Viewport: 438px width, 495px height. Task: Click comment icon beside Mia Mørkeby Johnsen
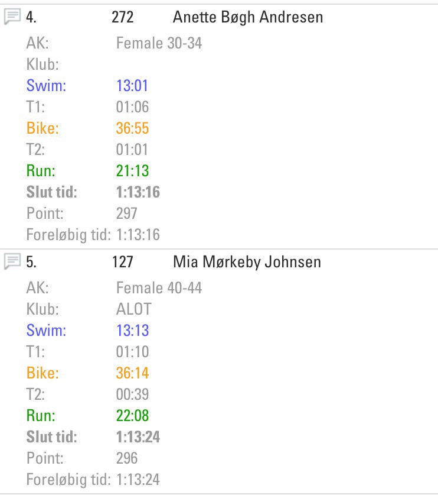click(12, 261)
